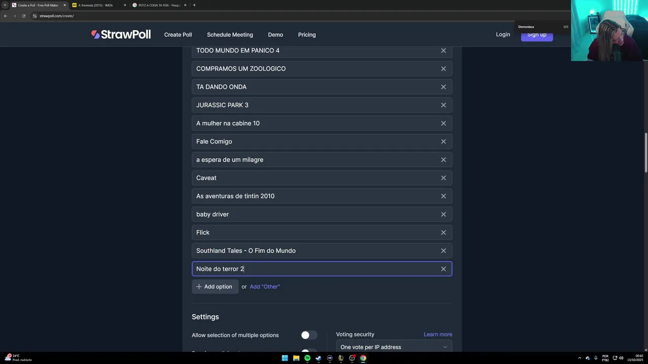Image resolution: width=648 pixels, height=364 pixels.
Task: Remove the baby driver option
Action: [443, 214]
